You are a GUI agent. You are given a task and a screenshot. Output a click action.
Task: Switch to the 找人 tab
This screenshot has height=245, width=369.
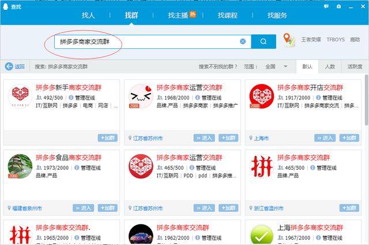pos(88,16)
